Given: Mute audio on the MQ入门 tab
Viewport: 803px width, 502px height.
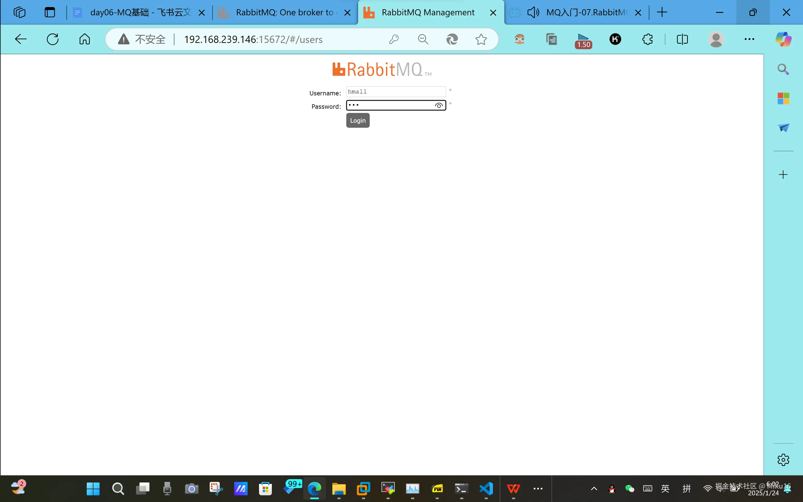Looking at the screenshot, I should [533, 13].
